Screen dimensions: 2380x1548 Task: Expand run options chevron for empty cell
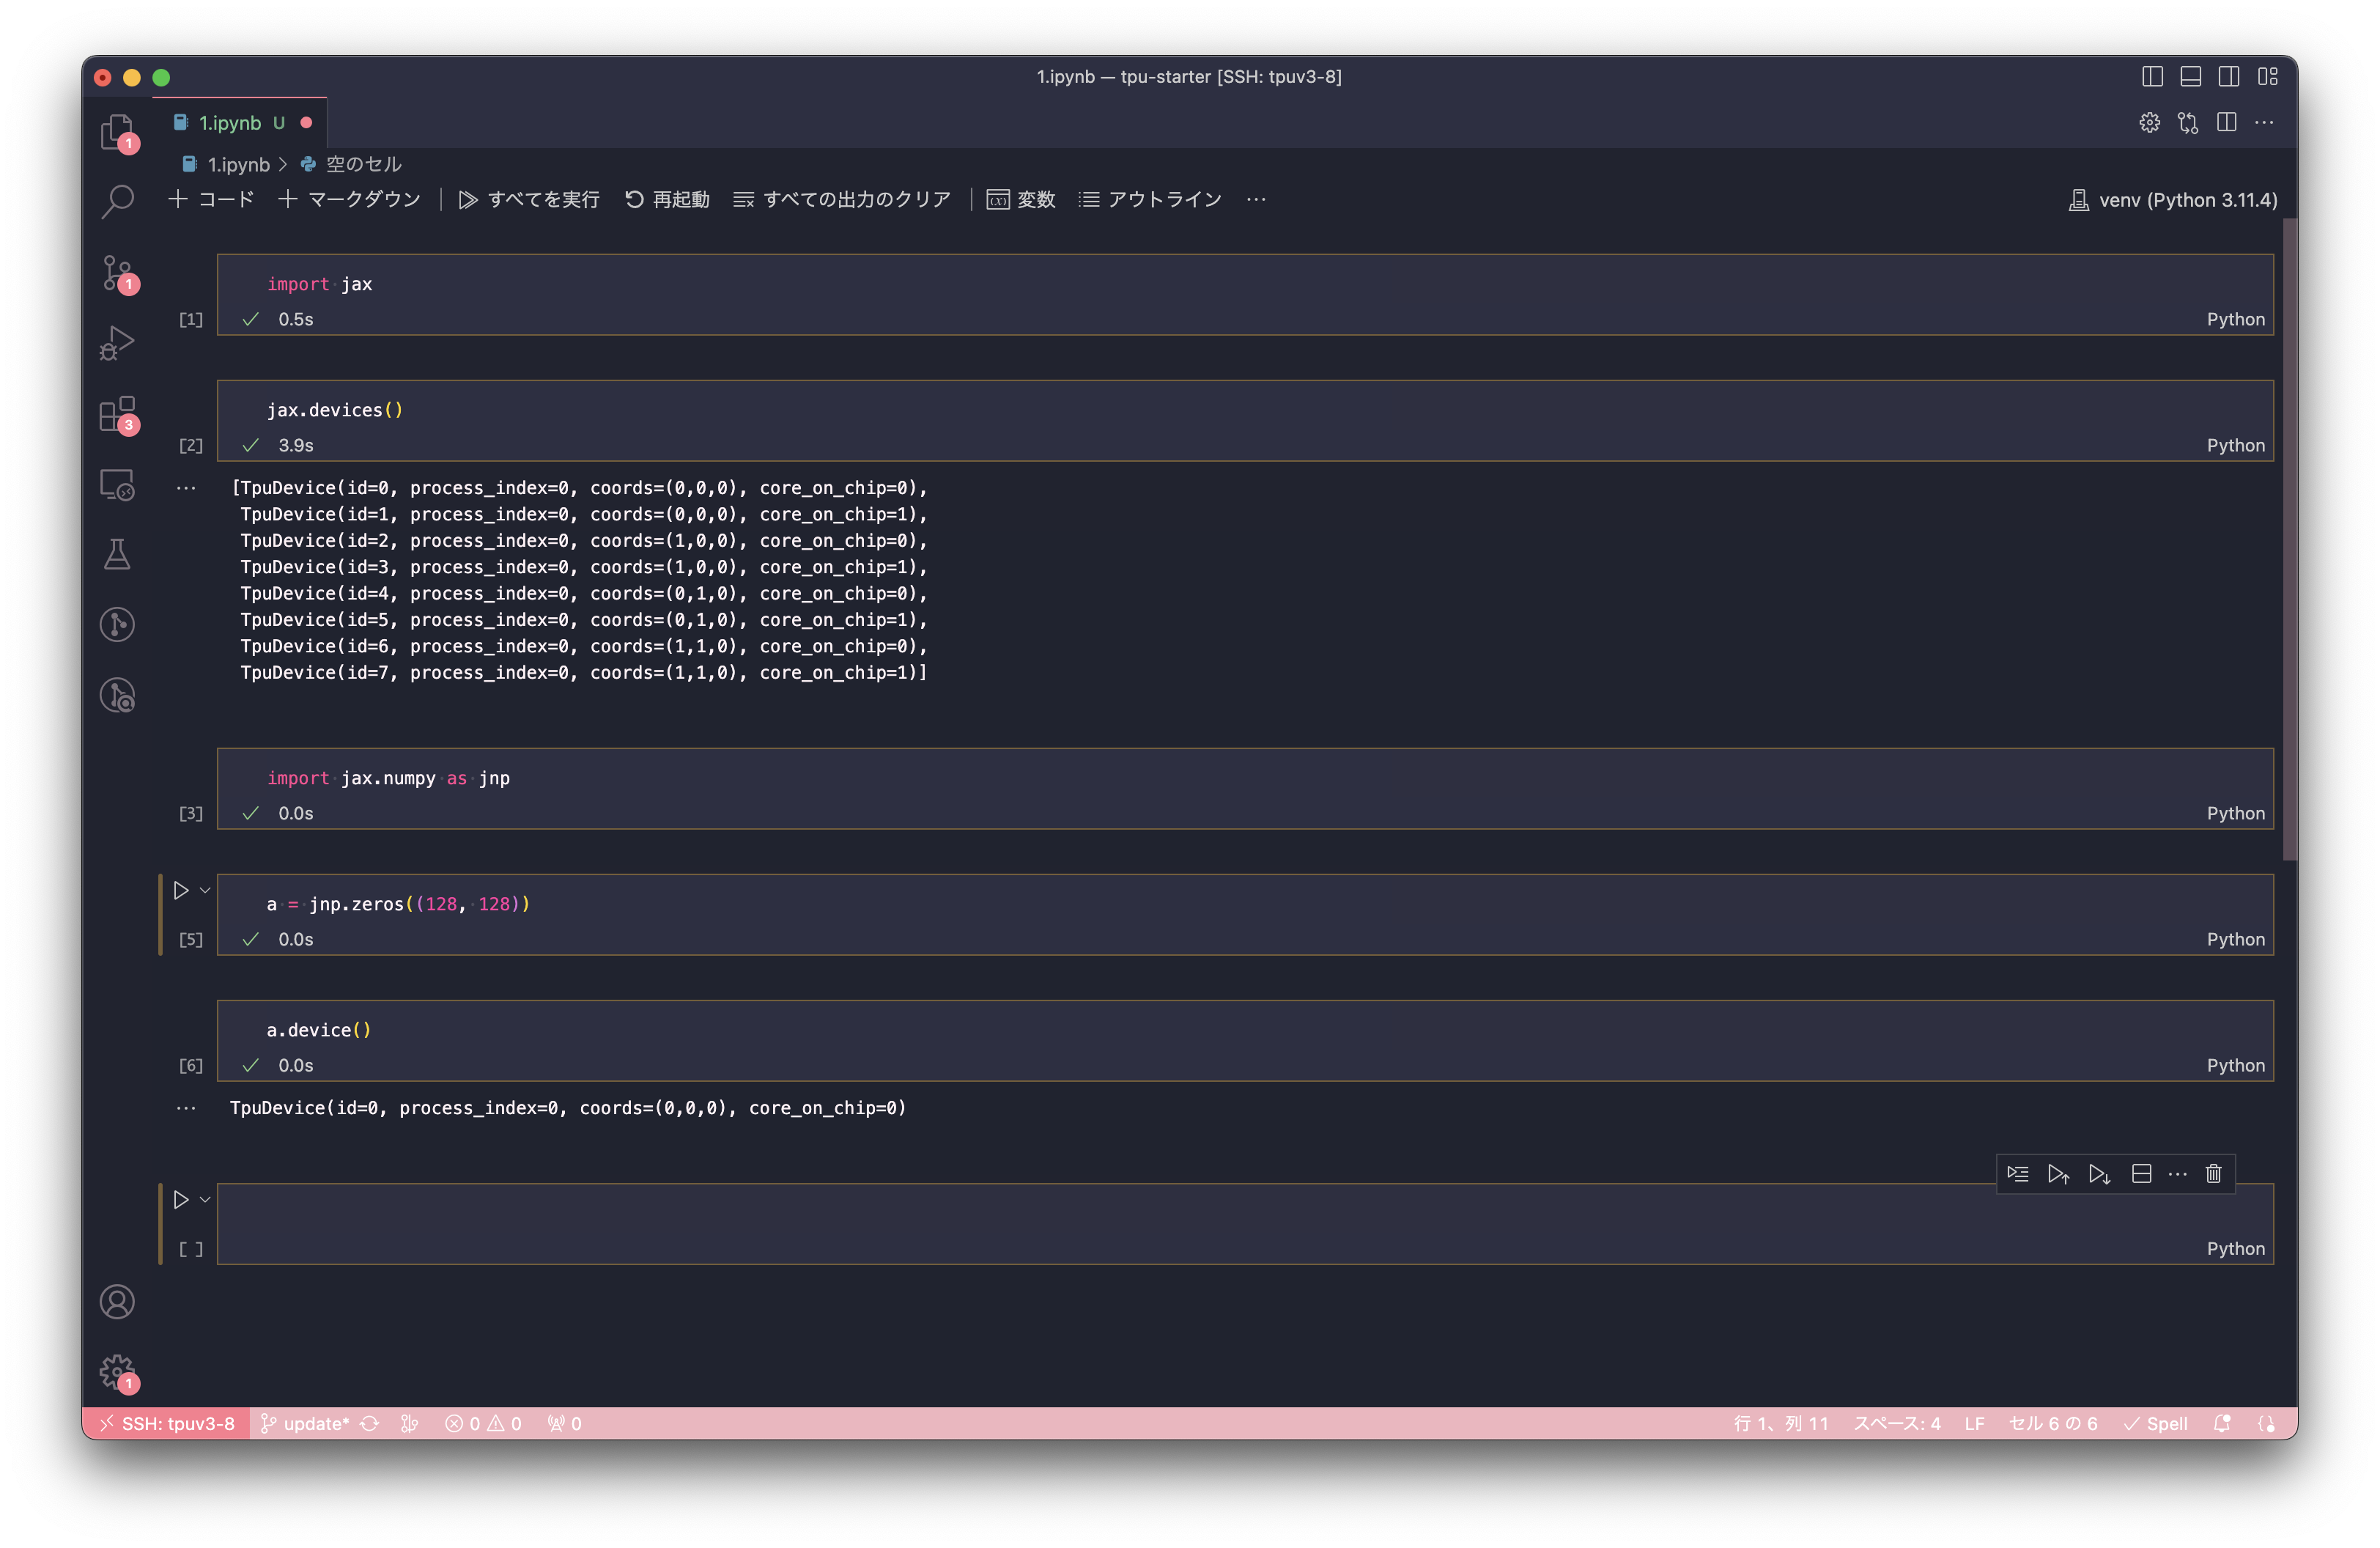pyautogui.click(x=205, y=1199)
